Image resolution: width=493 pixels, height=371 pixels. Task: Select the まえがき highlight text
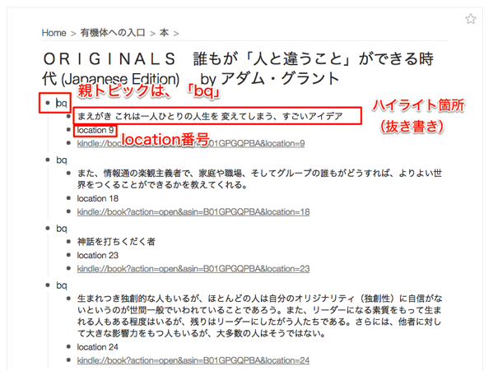pos(210,116)
